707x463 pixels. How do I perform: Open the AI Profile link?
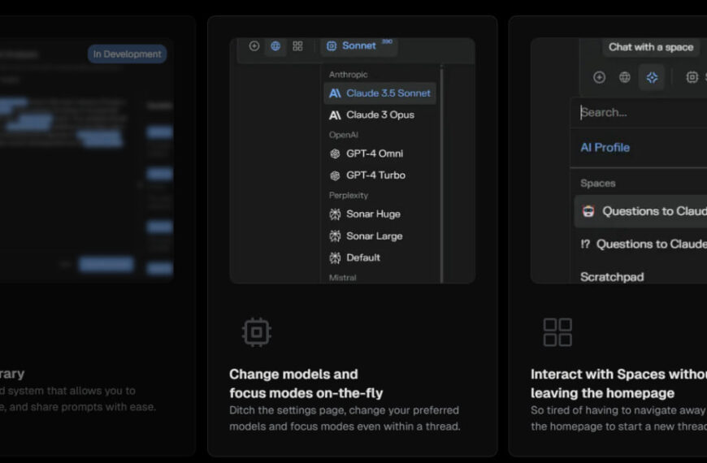[605, 148]
